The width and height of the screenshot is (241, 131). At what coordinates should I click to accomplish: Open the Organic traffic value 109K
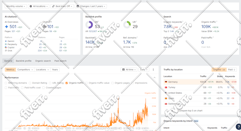point(206,27)
